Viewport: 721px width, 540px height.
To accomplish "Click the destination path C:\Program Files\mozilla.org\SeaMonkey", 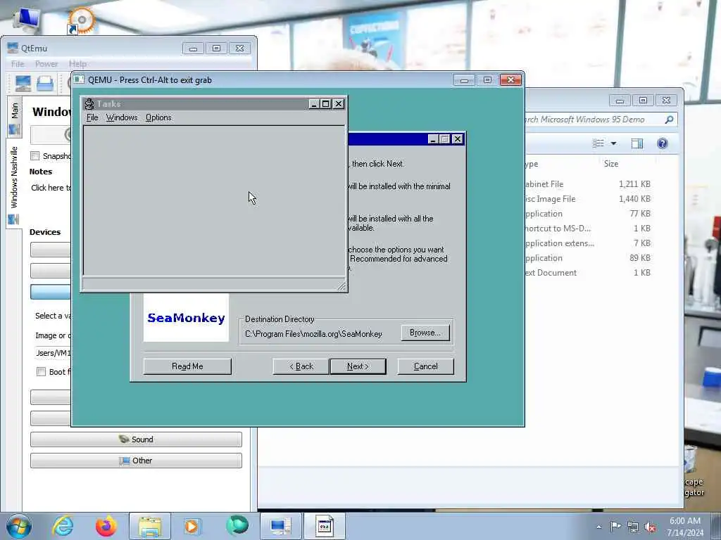I will [313, 334].
